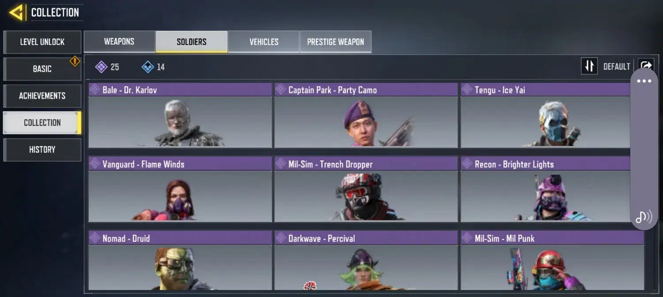Open the Prestige Weapon tab
Image resolution: width=663 pixels, height=297 pixels.
tap(335, 42)
